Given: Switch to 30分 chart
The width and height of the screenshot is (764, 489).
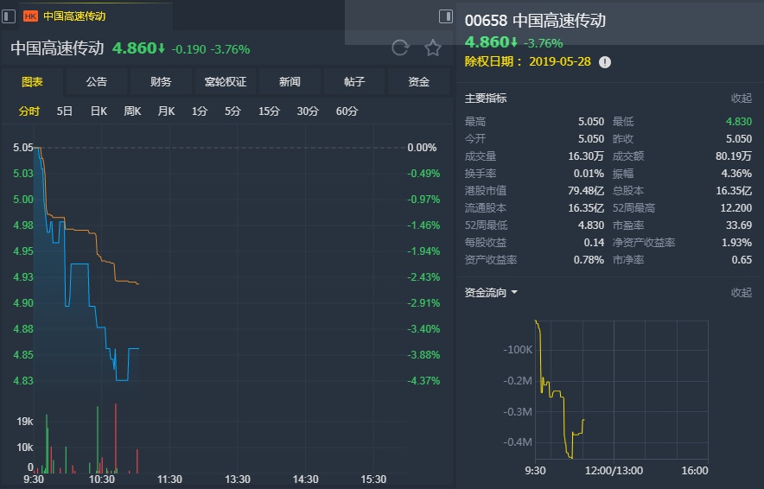Looking at the screenshot, I should [308, 111].
